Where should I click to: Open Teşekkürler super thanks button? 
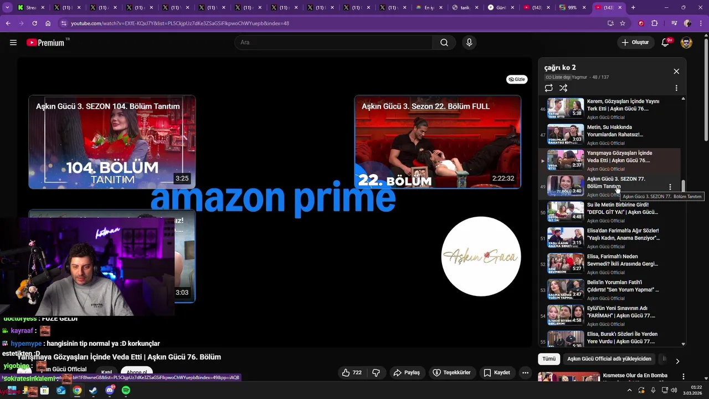point(451,372)
